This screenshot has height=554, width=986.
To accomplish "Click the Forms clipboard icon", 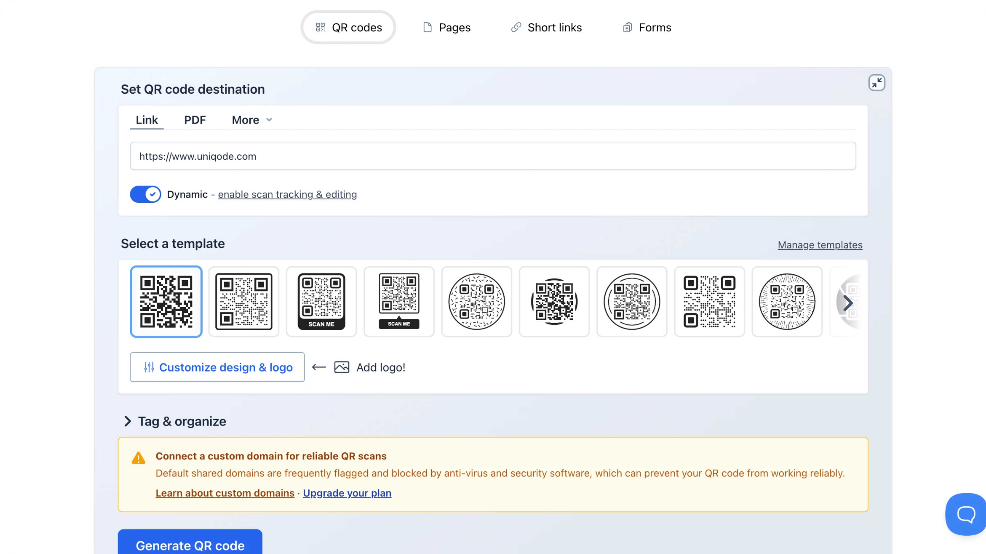I will point(627,27).
